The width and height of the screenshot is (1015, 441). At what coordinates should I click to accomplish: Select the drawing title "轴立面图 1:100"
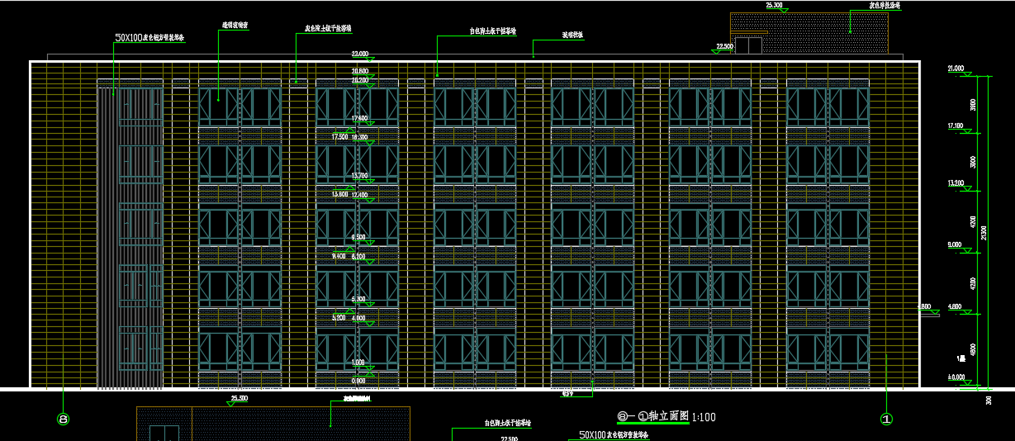671,417
